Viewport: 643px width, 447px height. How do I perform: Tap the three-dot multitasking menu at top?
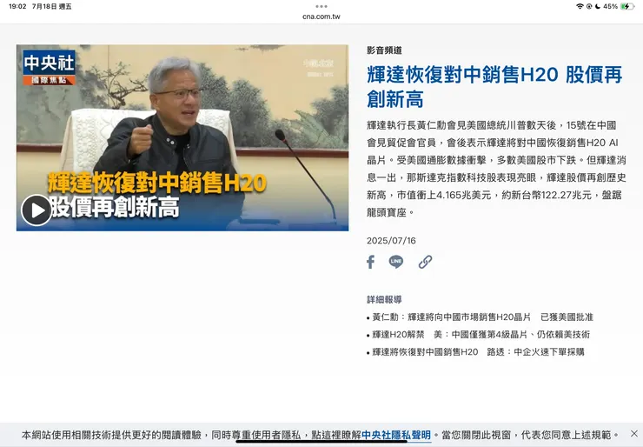point(321,6)
